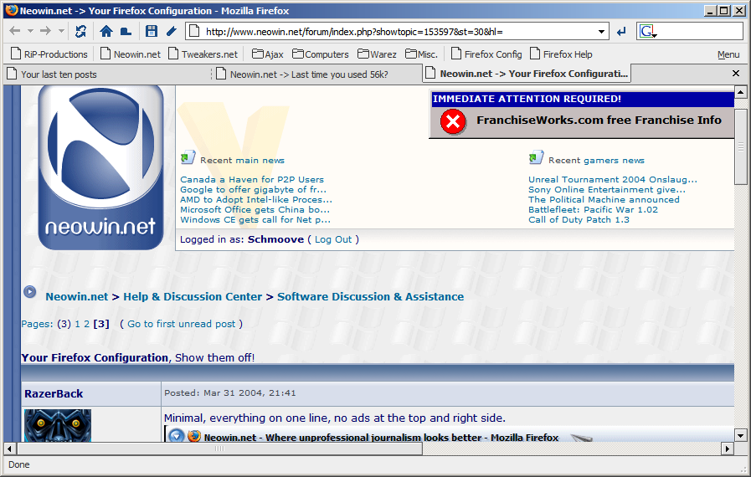
Task: Close the current tab with the X
Action: [736, 74]
